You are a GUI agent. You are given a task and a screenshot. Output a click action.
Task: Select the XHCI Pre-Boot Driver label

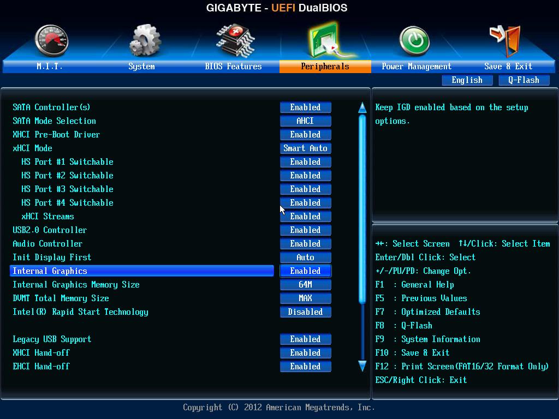coord(56,135)
